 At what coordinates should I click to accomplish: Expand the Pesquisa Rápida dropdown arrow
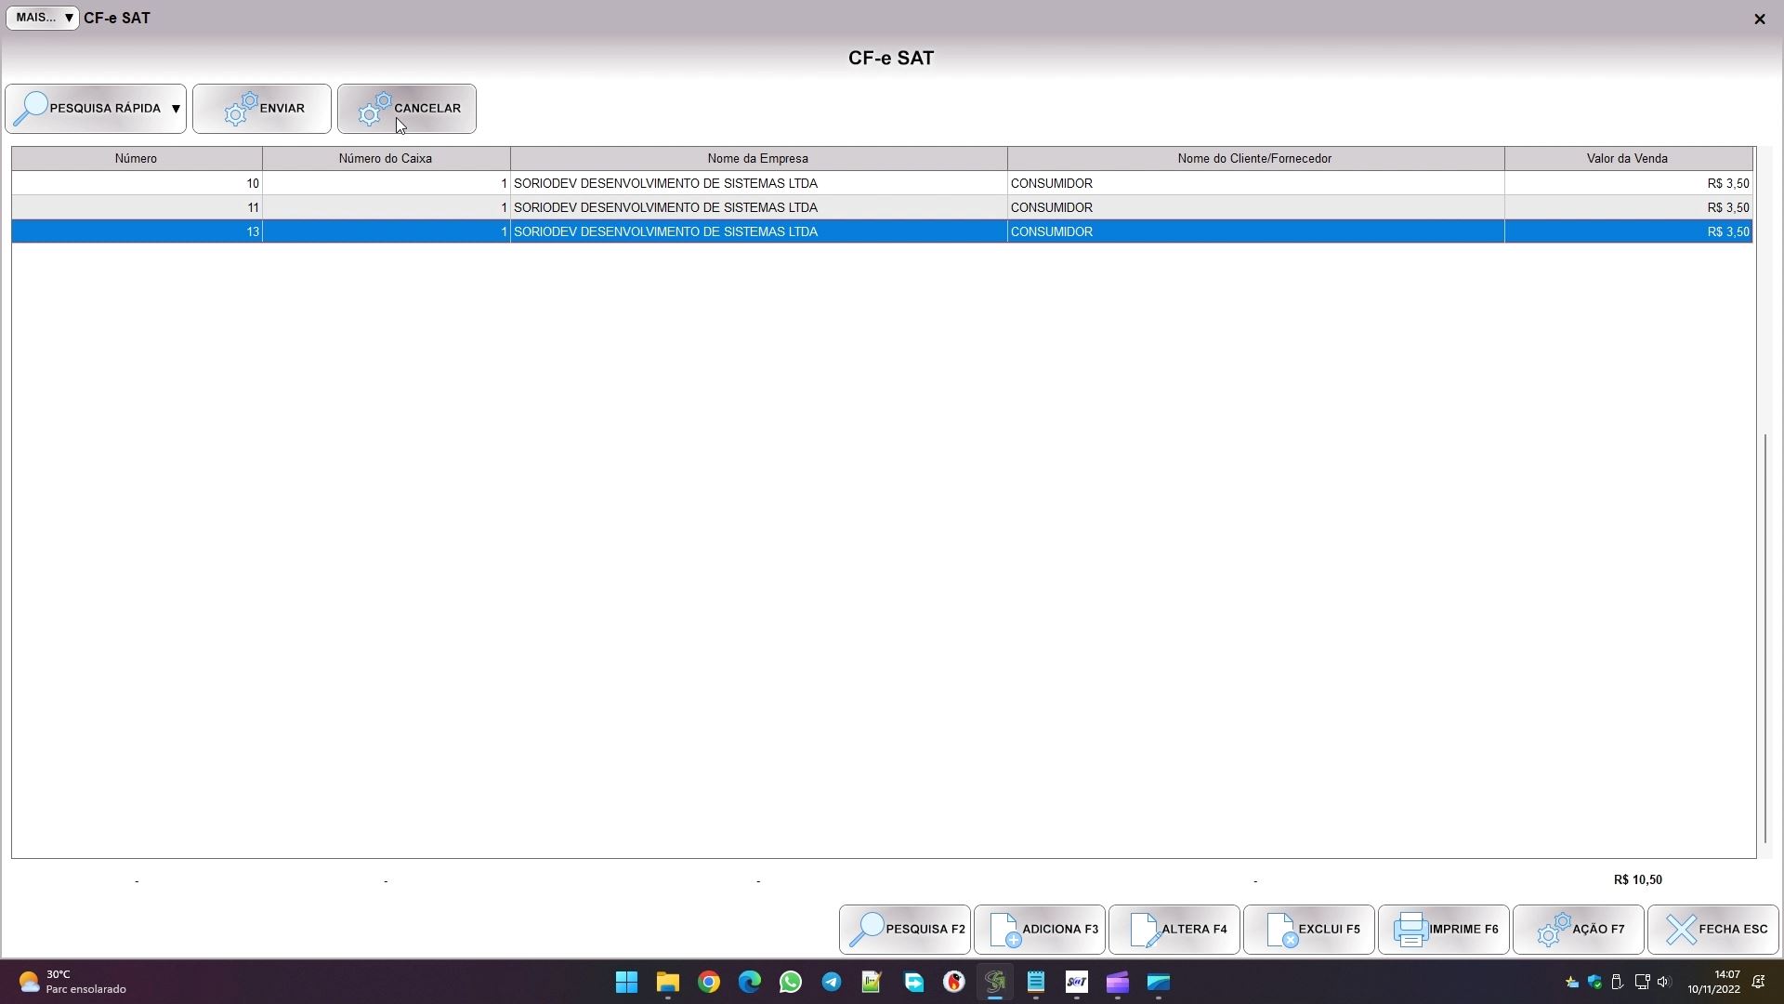pyautogui.click(x=176, y=109)
